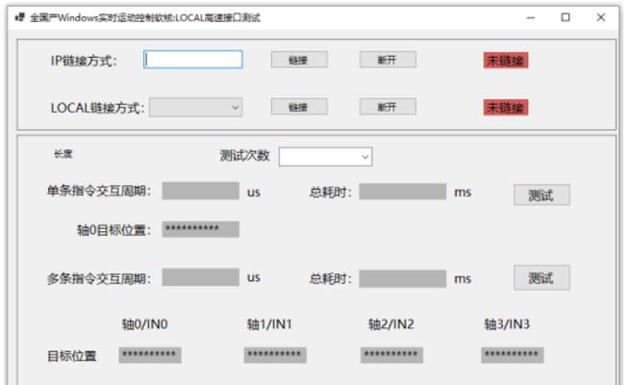Viewport: 628px width, 385px height.
Task: Click the 单条指令交互周期 us value field
Action: pos(200,191)
